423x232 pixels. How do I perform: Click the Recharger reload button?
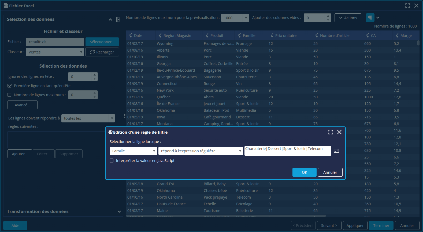point(102,52)
